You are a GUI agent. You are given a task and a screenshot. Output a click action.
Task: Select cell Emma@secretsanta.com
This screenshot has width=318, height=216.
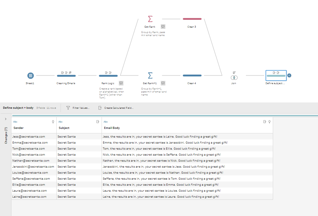point(34,143)
